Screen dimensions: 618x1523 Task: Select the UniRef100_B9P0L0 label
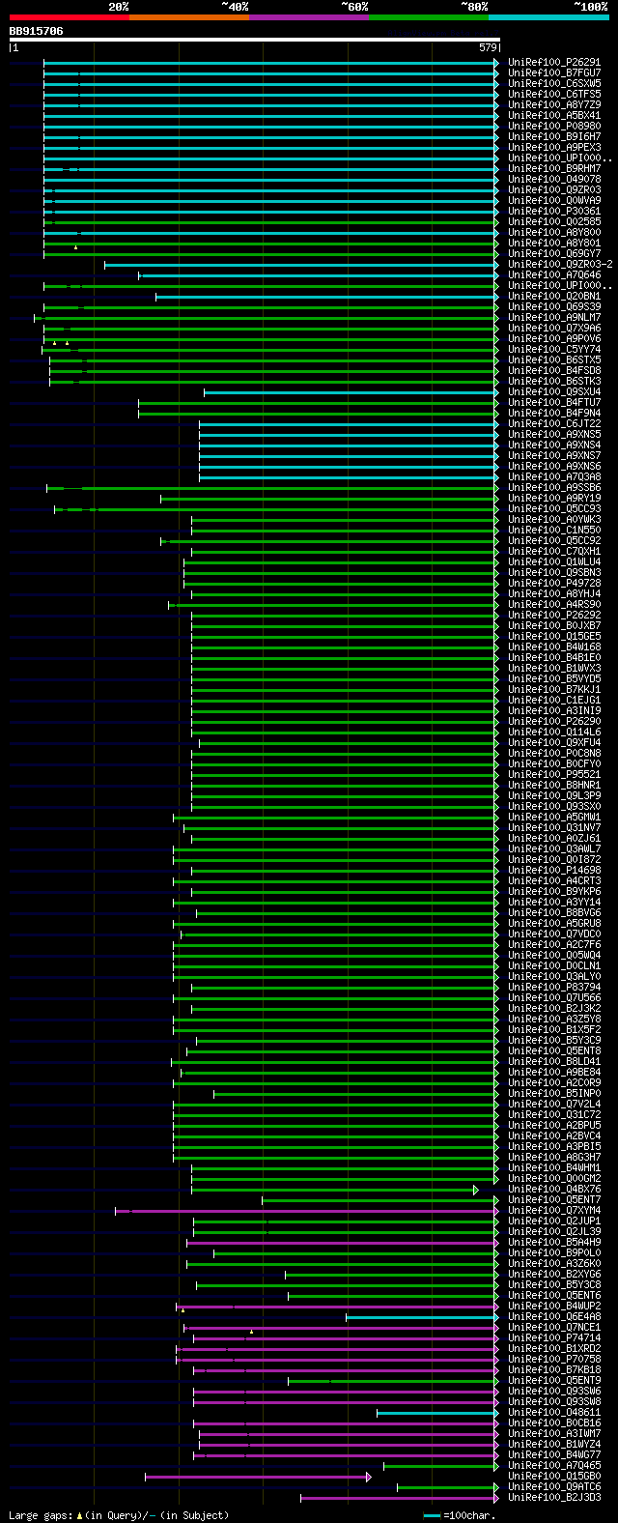point(554,1252)
